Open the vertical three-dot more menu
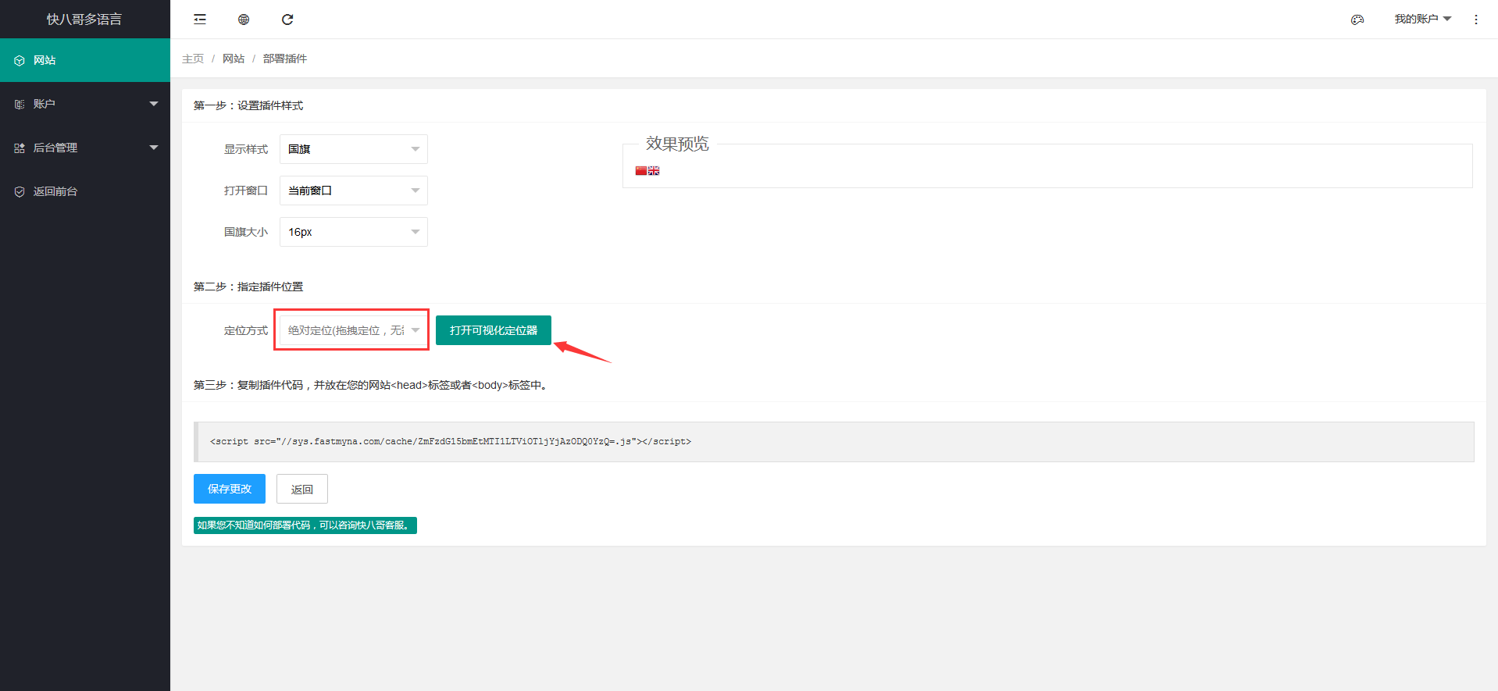Screen dimensions: 1498x691 pyautogui.click(x=1476, y=20)
